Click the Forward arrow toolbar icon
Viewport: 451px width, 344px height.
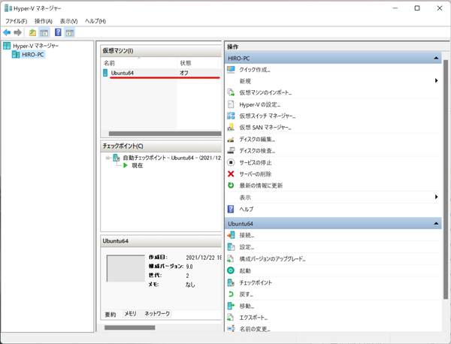point(18,32)
